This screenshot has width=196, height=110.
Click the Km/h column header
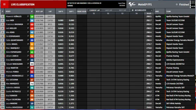coord(149,14)
